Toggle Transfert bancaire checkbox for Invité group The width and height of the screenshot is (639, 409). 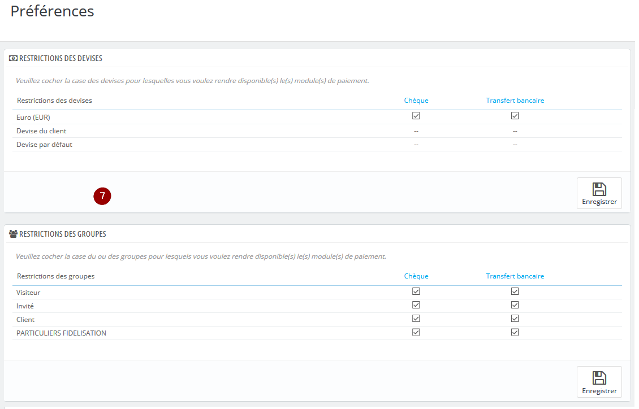pyautogui.click(x=515, y=305)
